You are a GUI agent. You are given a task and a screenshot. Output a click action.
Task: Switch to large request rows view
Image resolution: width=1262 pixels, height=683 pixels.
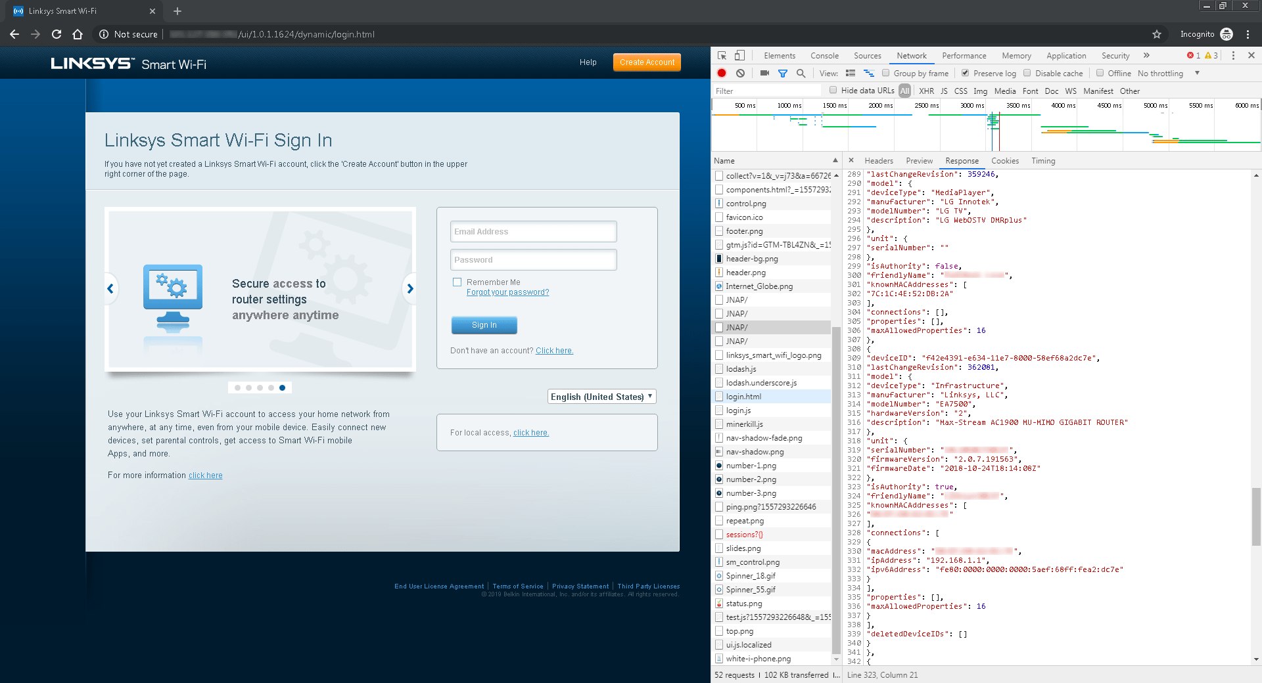851,74
